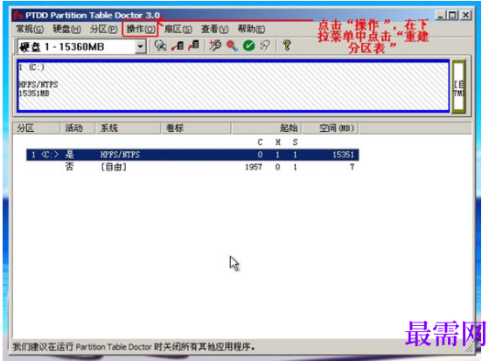Image resolution: width=503 pixels, height=361 pixels.
Task: Select the C: partition block in disk map
Action: (x=234, y=86)
